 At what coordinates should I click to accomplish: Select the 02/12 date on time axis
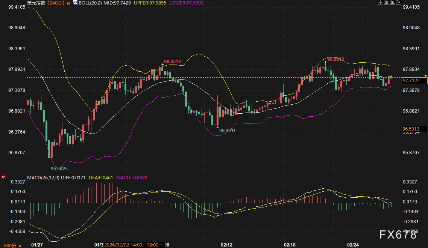226,245
